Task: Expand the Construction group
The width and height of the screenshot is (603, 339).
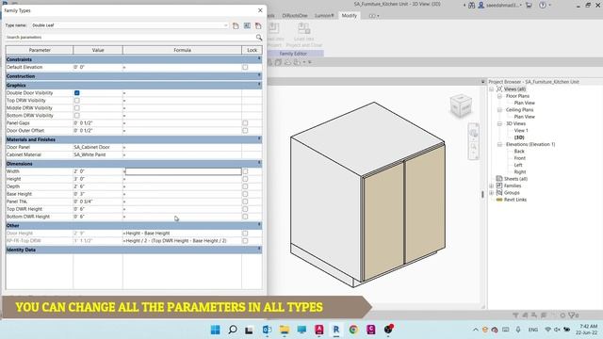Action: (x=259, y=76)
